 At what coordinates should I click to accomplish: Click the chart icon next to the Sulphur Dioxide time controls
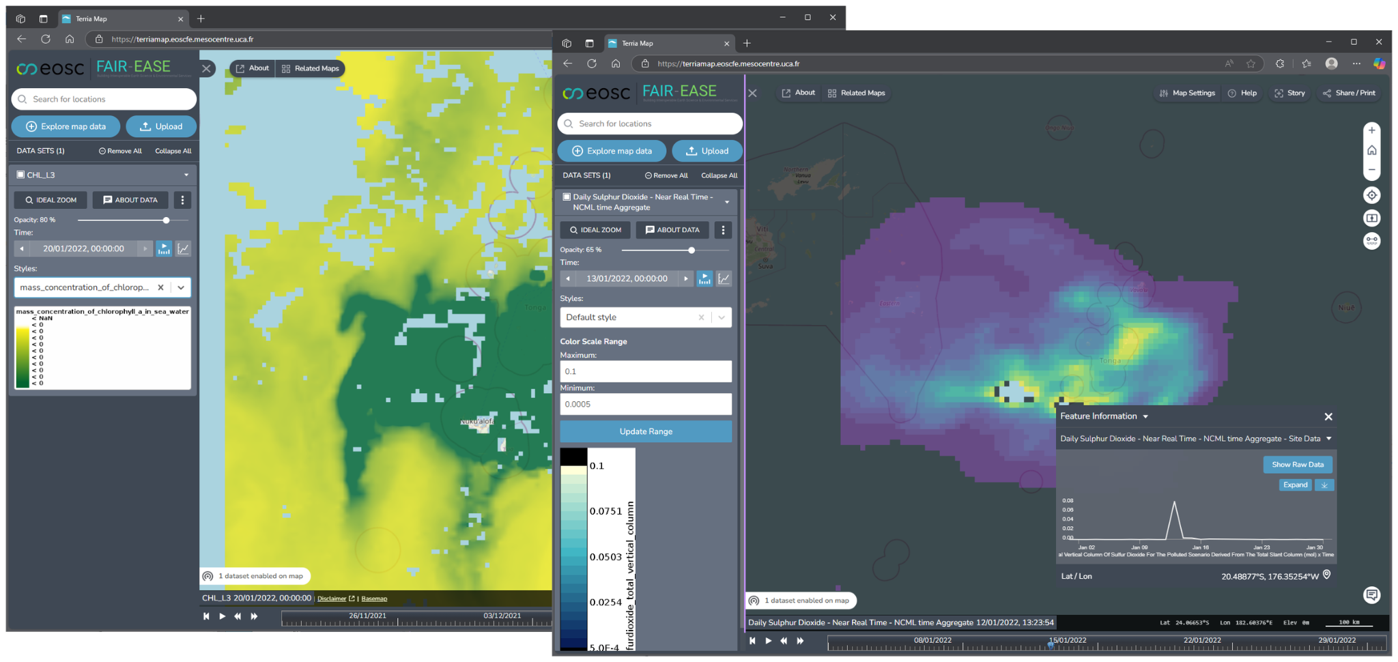click(724, 278)
